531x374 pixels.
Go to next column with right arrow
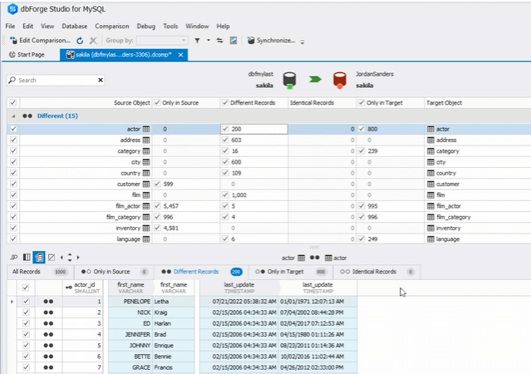pos(78,258)
